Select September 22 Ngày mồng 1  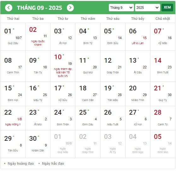click(13, 118)
